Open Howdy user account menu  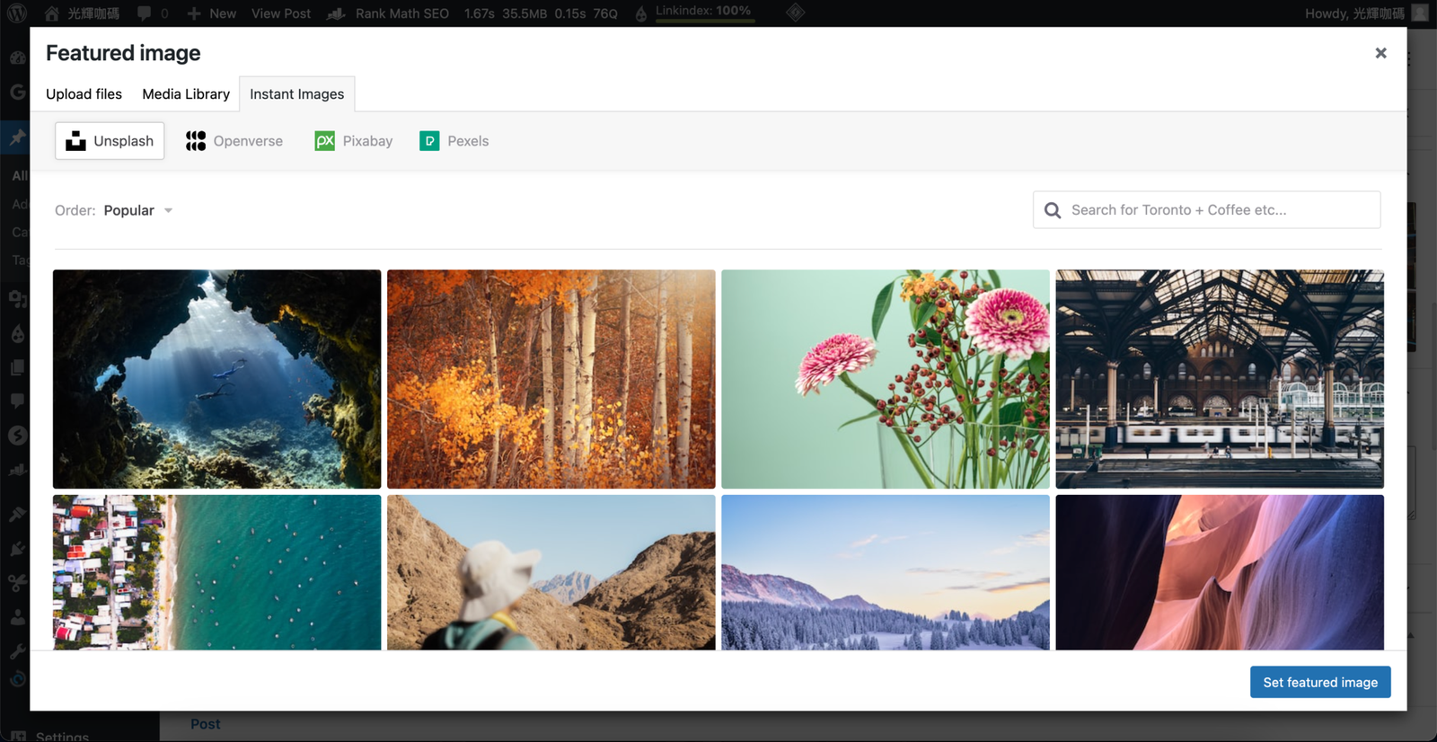(1354, 13)
